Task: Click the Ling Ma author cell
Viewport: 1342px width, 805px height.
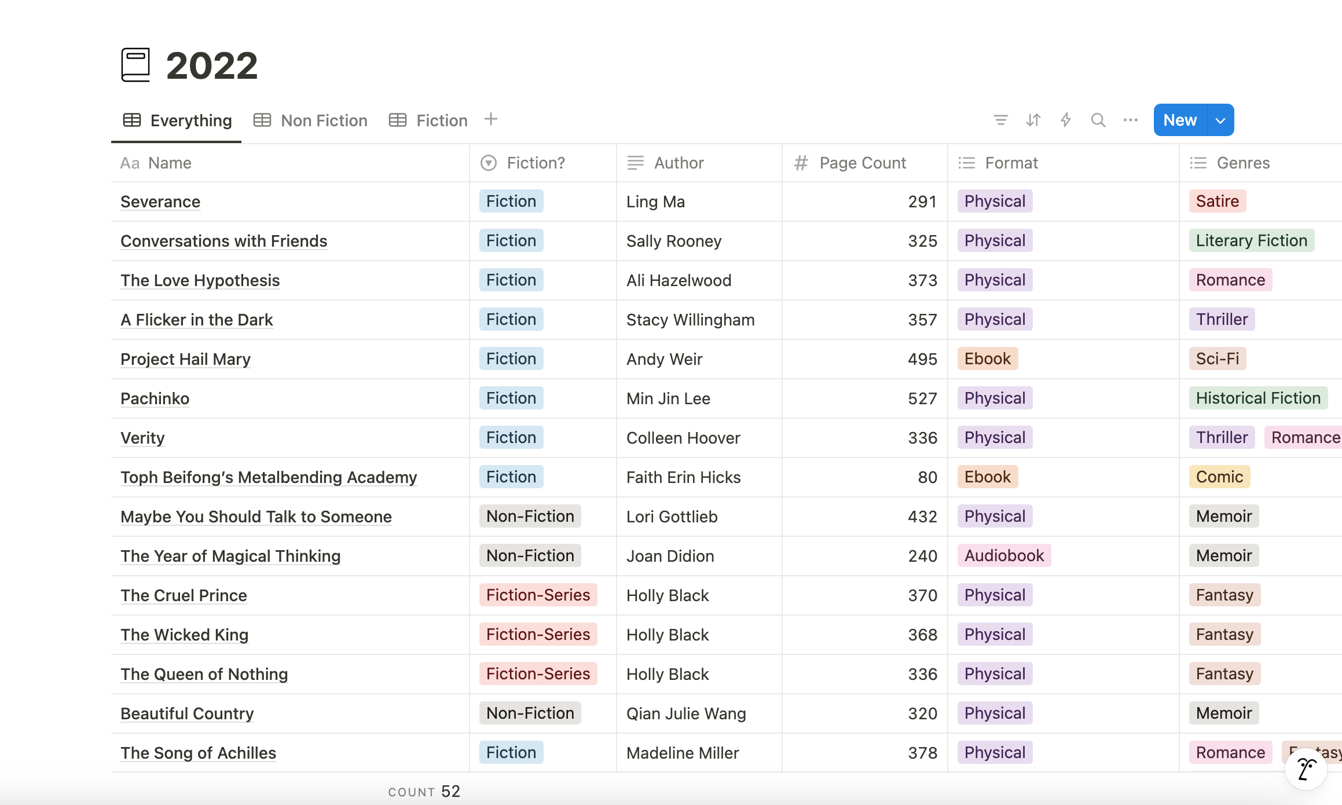Action: tap(699, 202)
